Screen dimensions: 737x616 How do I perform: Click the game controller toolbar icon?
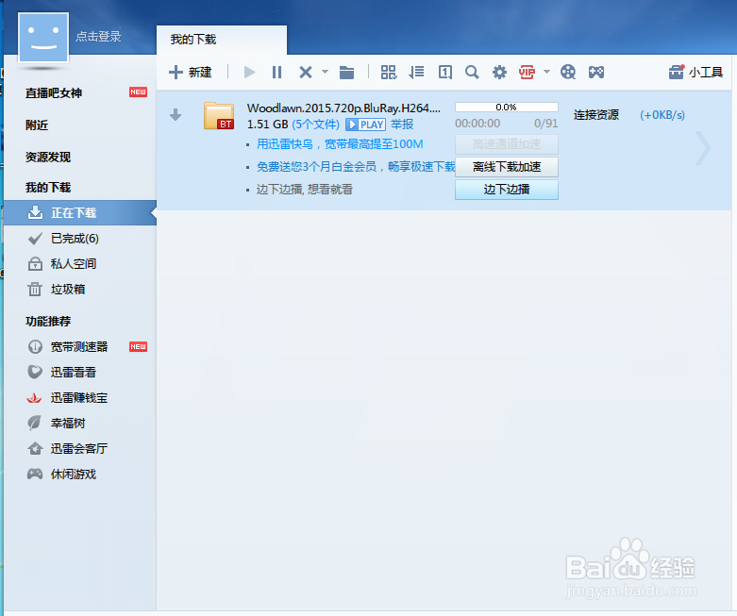[x=596, y=73]
